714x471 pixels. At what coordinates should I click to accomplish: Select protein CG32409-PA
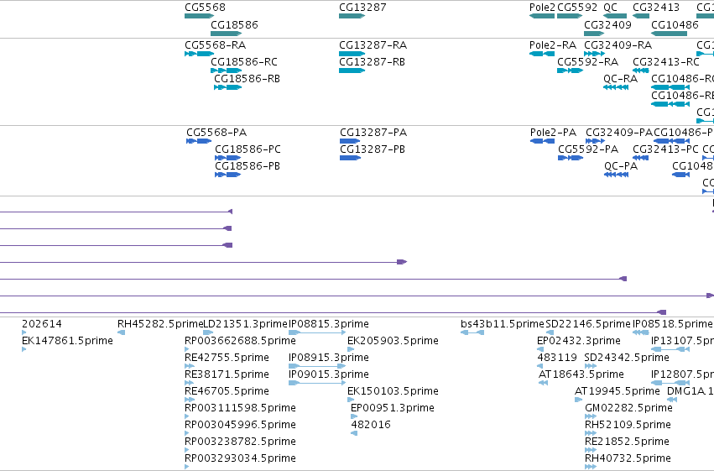click(619, 133)
